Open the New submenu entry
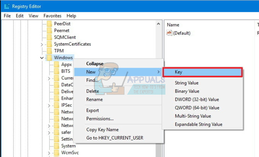 pyautogui.click(x=119, y=72)
